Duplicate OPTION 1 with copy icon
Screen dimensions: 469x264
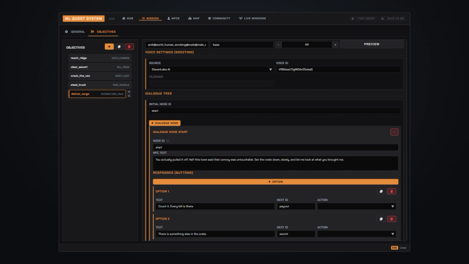(x=381, y=192)
